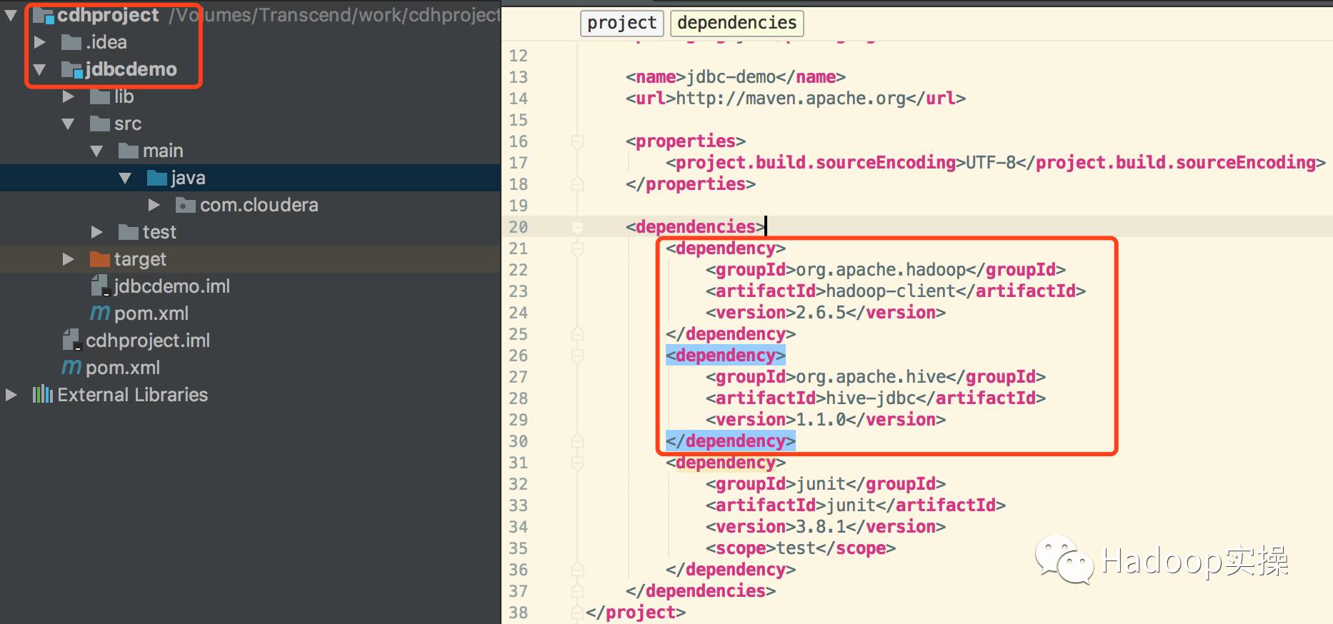Click the jdbcdemo module folder icon

click(71, 69)
